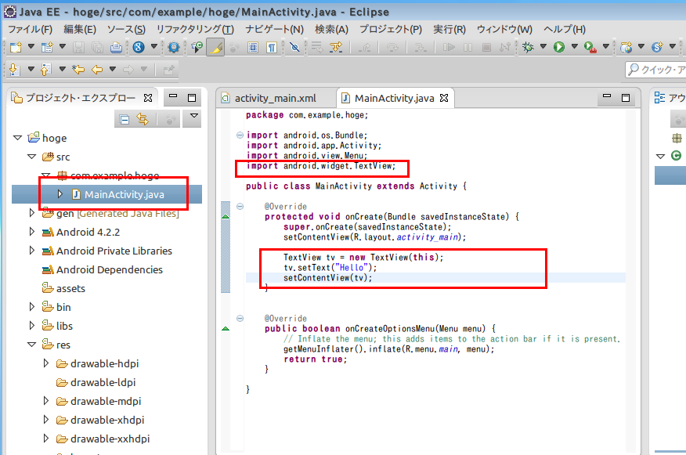
Task: Fold the onCreateOptionsMenu method in the editor
Action: click(x=240, y=319)
